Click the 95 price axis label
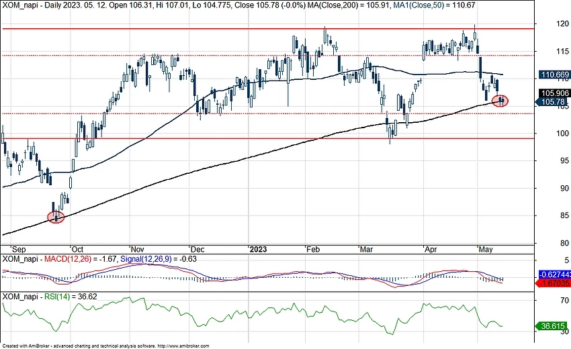 point(564,160)
